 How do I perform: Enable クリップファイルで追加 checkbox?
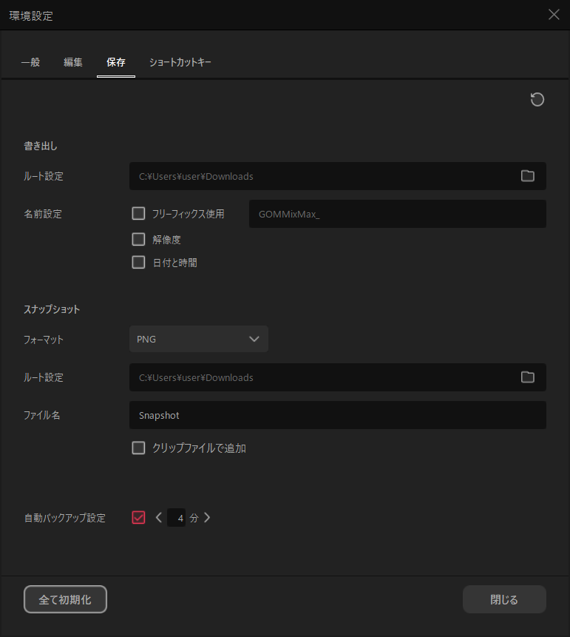[138, 448]
